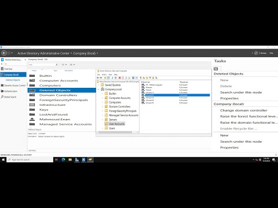Click Raise the domain functional level task

(248, 122)
